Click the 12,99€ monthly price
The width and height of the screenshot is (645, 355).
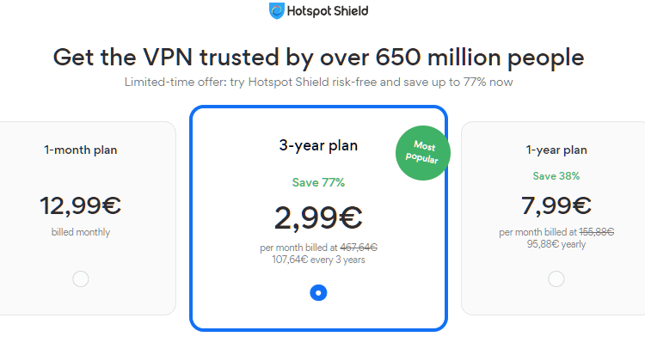click(81, 205)
